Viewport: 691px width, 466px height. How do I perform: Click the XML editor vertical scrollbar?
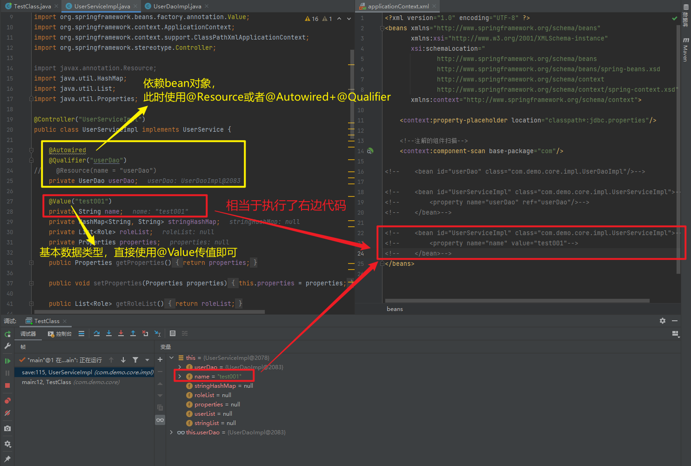click(678, 149)
